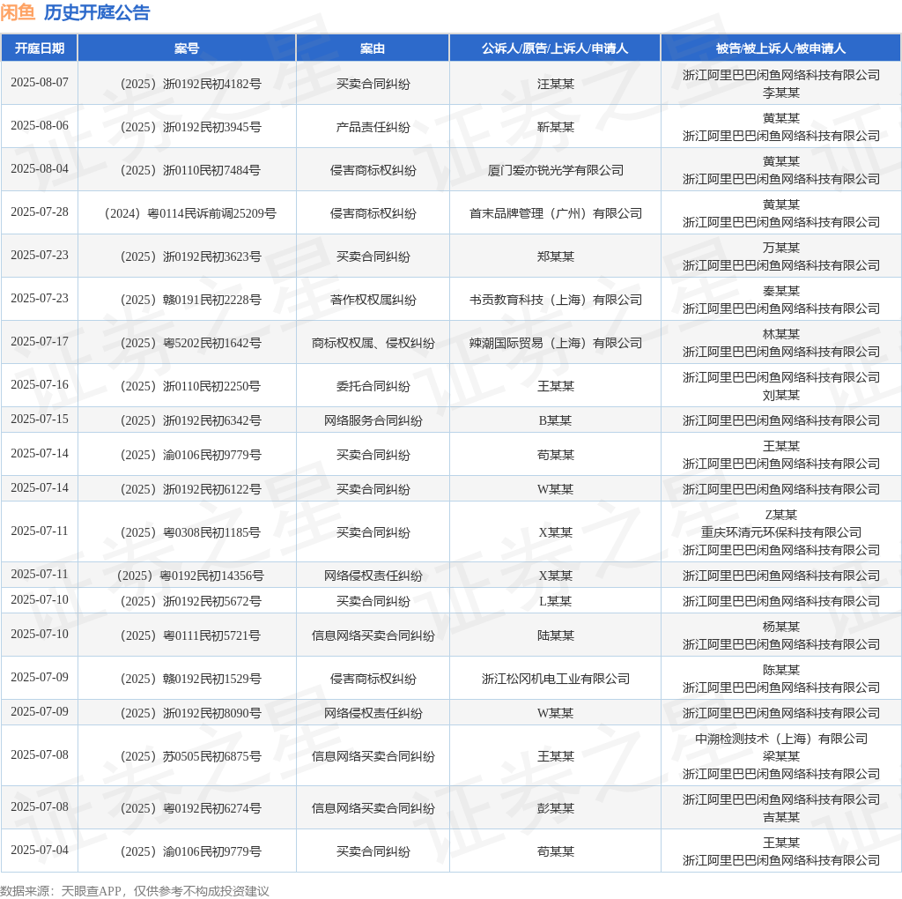Click the date 2025-07-28
Screen dimensions: 902x899
point(40,212)
